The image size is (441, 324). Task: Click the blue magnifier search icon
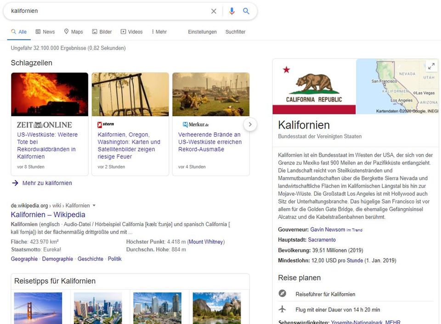[246, 11]
